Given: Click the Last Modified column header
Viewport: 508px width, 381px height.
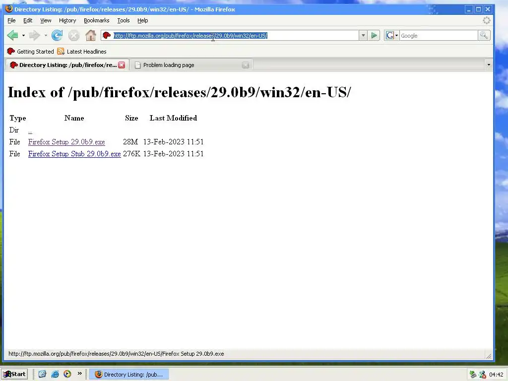Looking at the screenshot, I should tap(173, 118).
